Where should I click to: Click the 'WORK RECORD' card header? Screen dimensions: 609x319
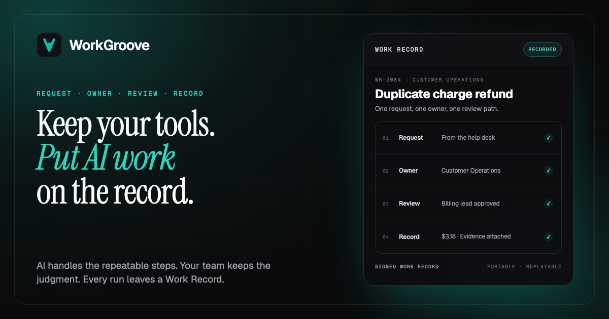point(399,50)
